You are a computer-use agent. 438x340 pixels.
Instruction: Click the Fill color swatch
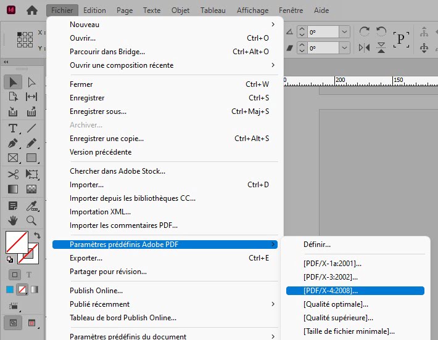16,241
